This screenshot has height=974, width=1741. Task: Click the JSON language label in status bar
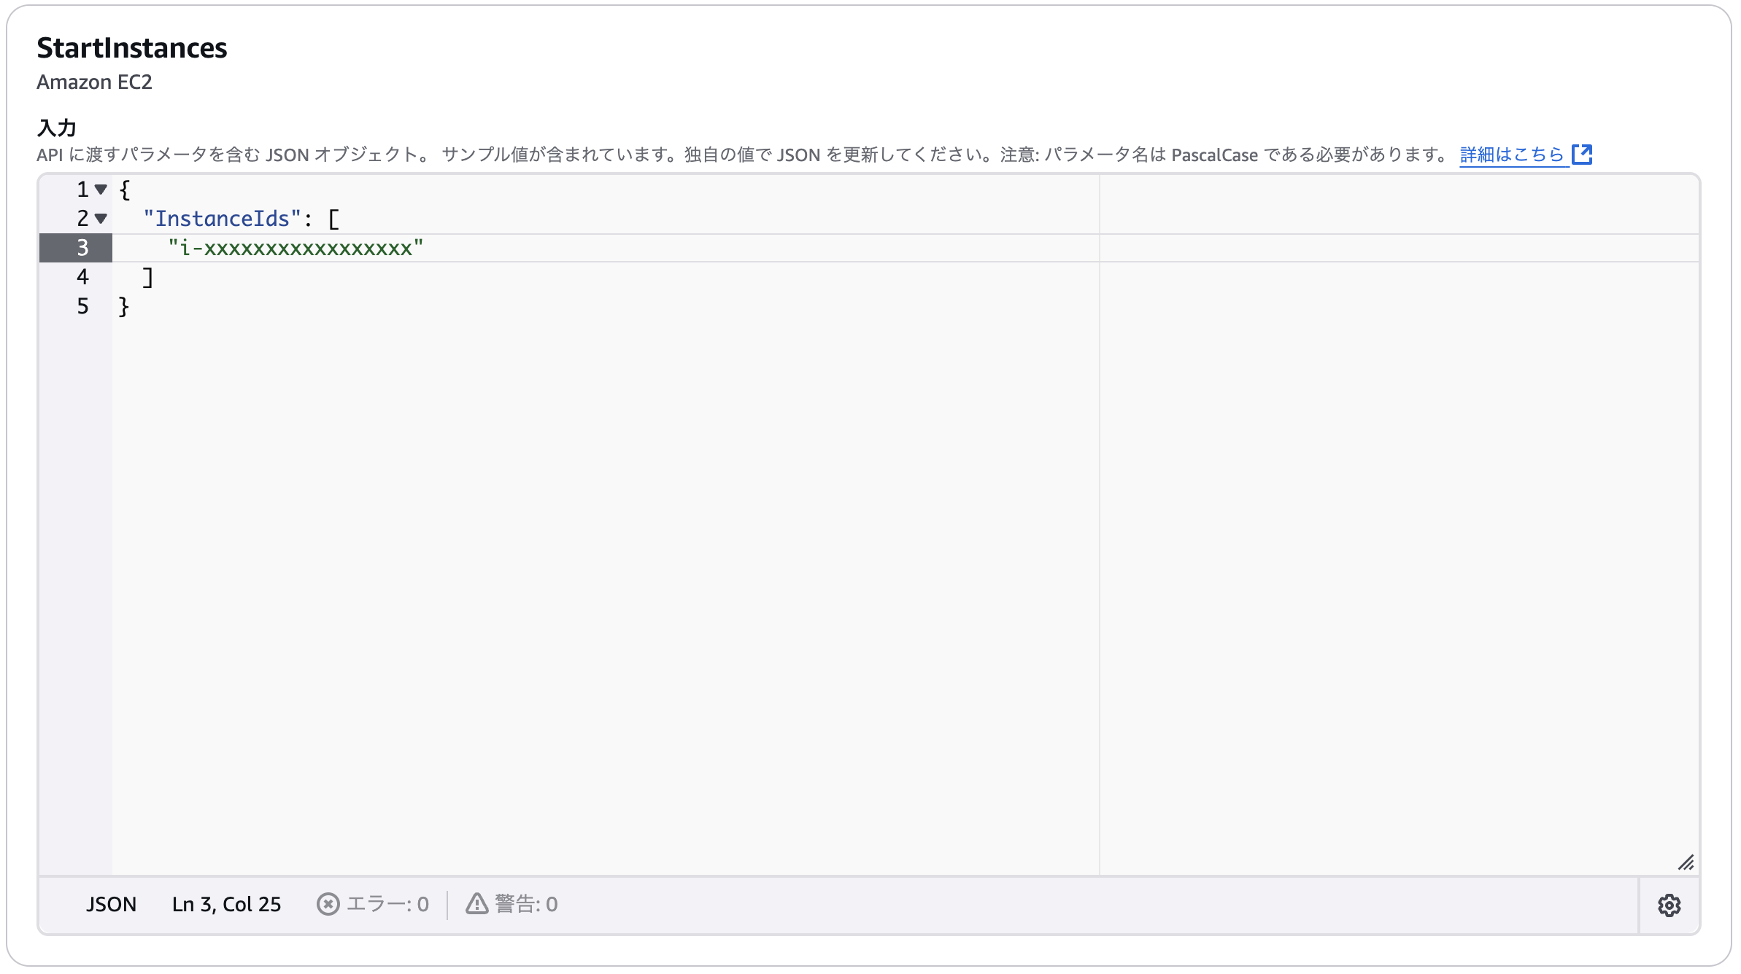(x=111, y=904)
